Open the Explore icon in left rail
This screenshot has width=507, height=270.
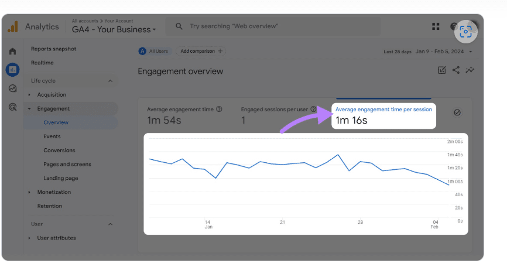coord(13,88)
